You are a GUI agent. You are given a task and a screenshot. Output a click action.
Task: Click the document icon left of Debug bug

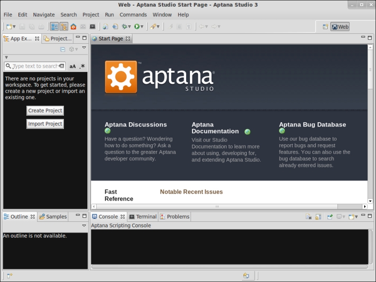pyautogui.click(x=115, y=27)
